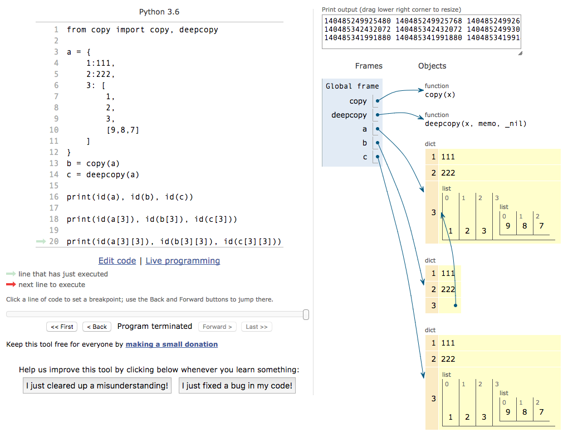Click code line 16 print(id(a), id(b), id(c))
The image size is (568, 437).
[x=130, y=197]
